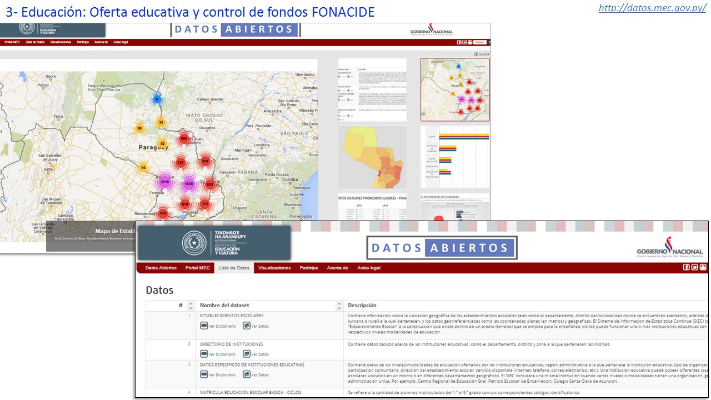Open Ver Diccionario for DIRECTORIO DE INSTITUCIONES

218,354
